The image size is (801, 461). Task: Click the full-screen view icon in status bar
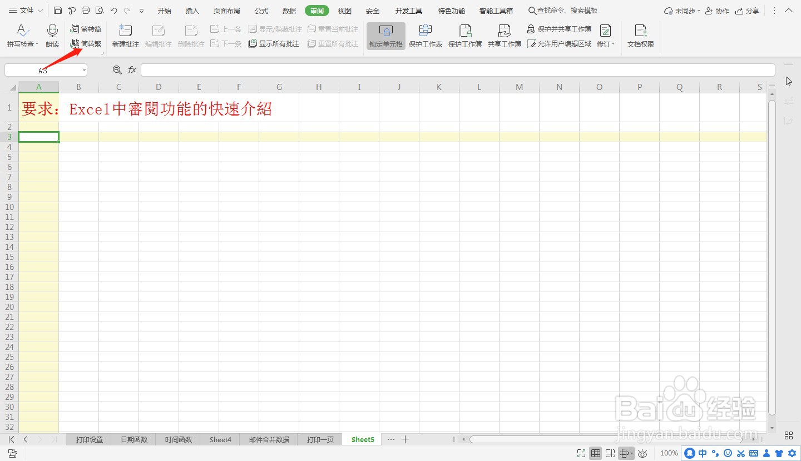[581, 453]
